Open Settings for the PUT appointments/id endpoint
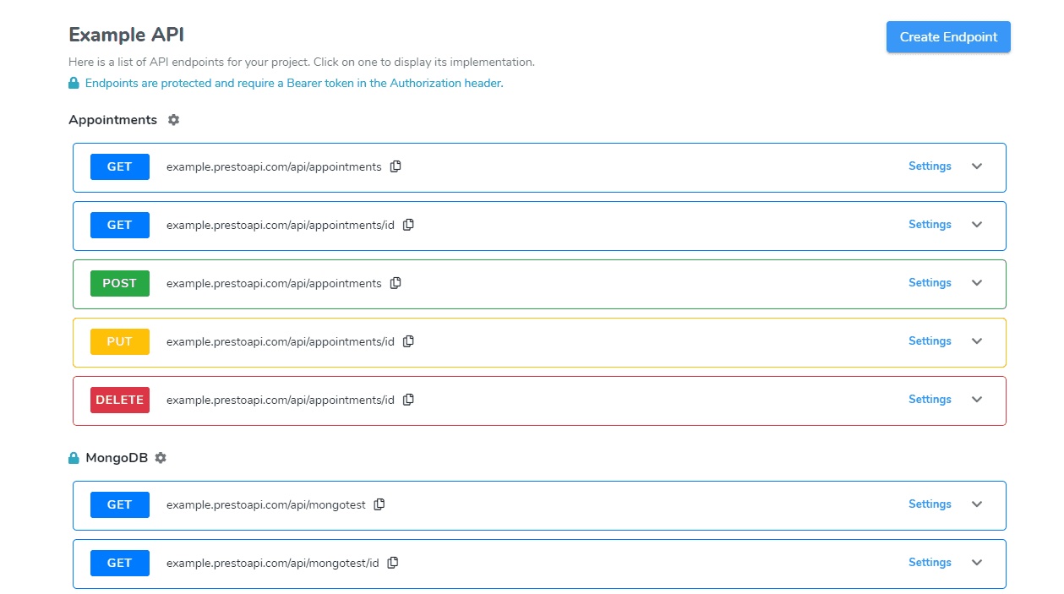1064x594 pixels. [930, 341]
